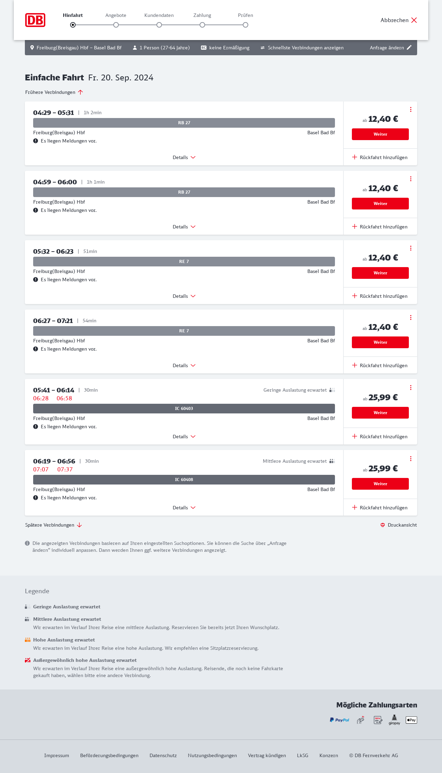Image resolution: width=442 pixels, height=773 pixels.
Task: Click the Hinfahrt step label
Action: coord(73,15)
